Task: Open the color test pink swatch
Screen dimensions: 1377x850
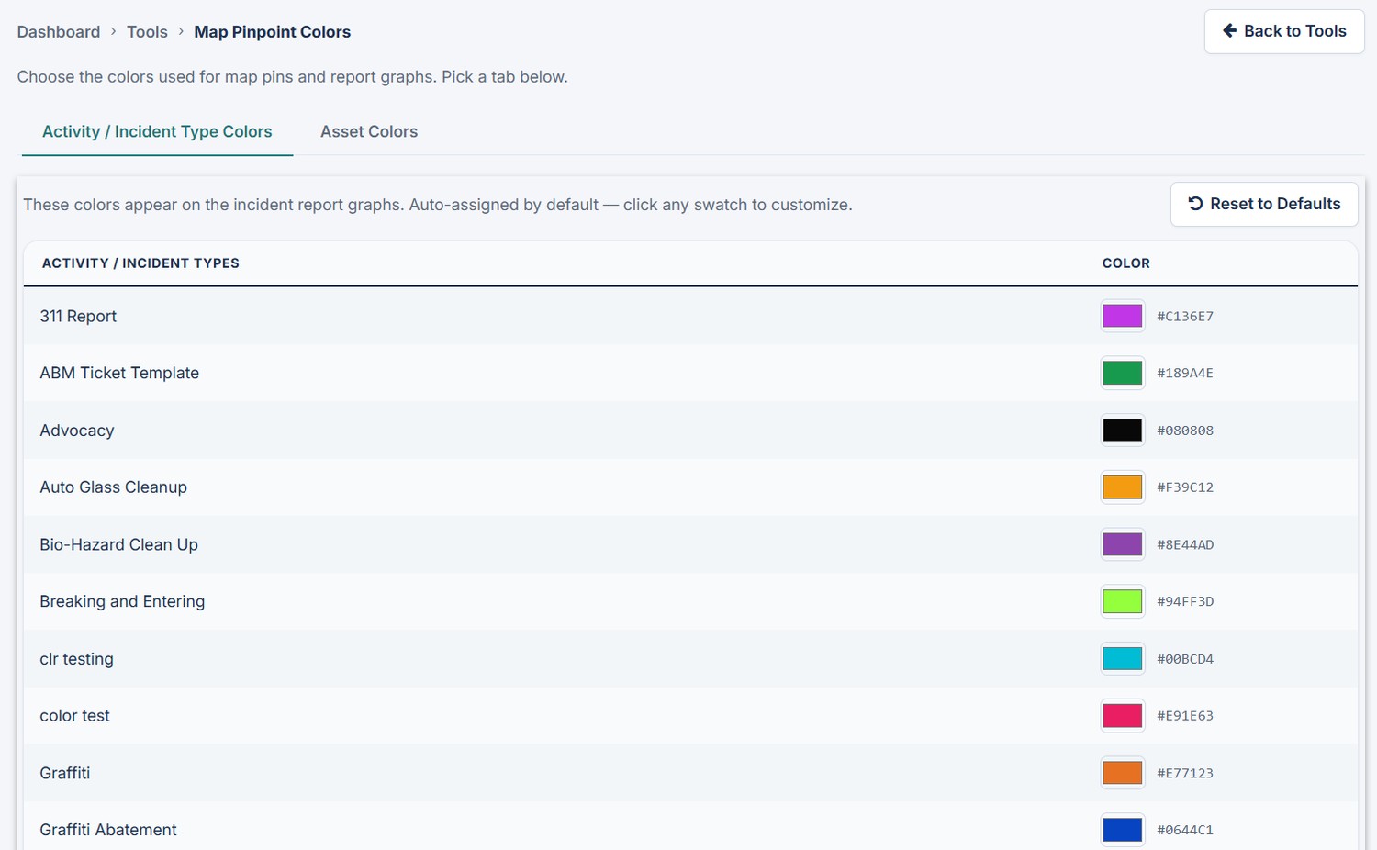Action: (1122, 716)
